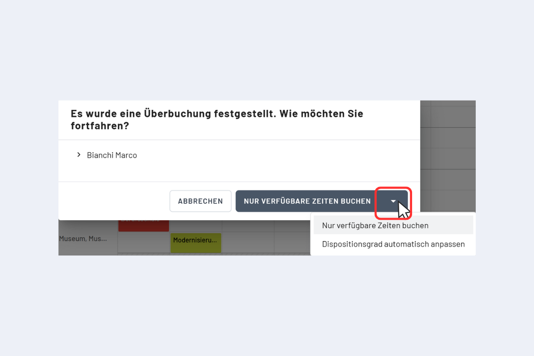Expand the Bianchi Marco chevron
This screenshot has width=534, height=356.
pyautogui.click(x=79, y=155)
